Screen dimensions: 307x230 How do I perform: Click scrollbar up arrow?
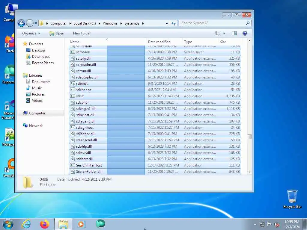[249, 41]
